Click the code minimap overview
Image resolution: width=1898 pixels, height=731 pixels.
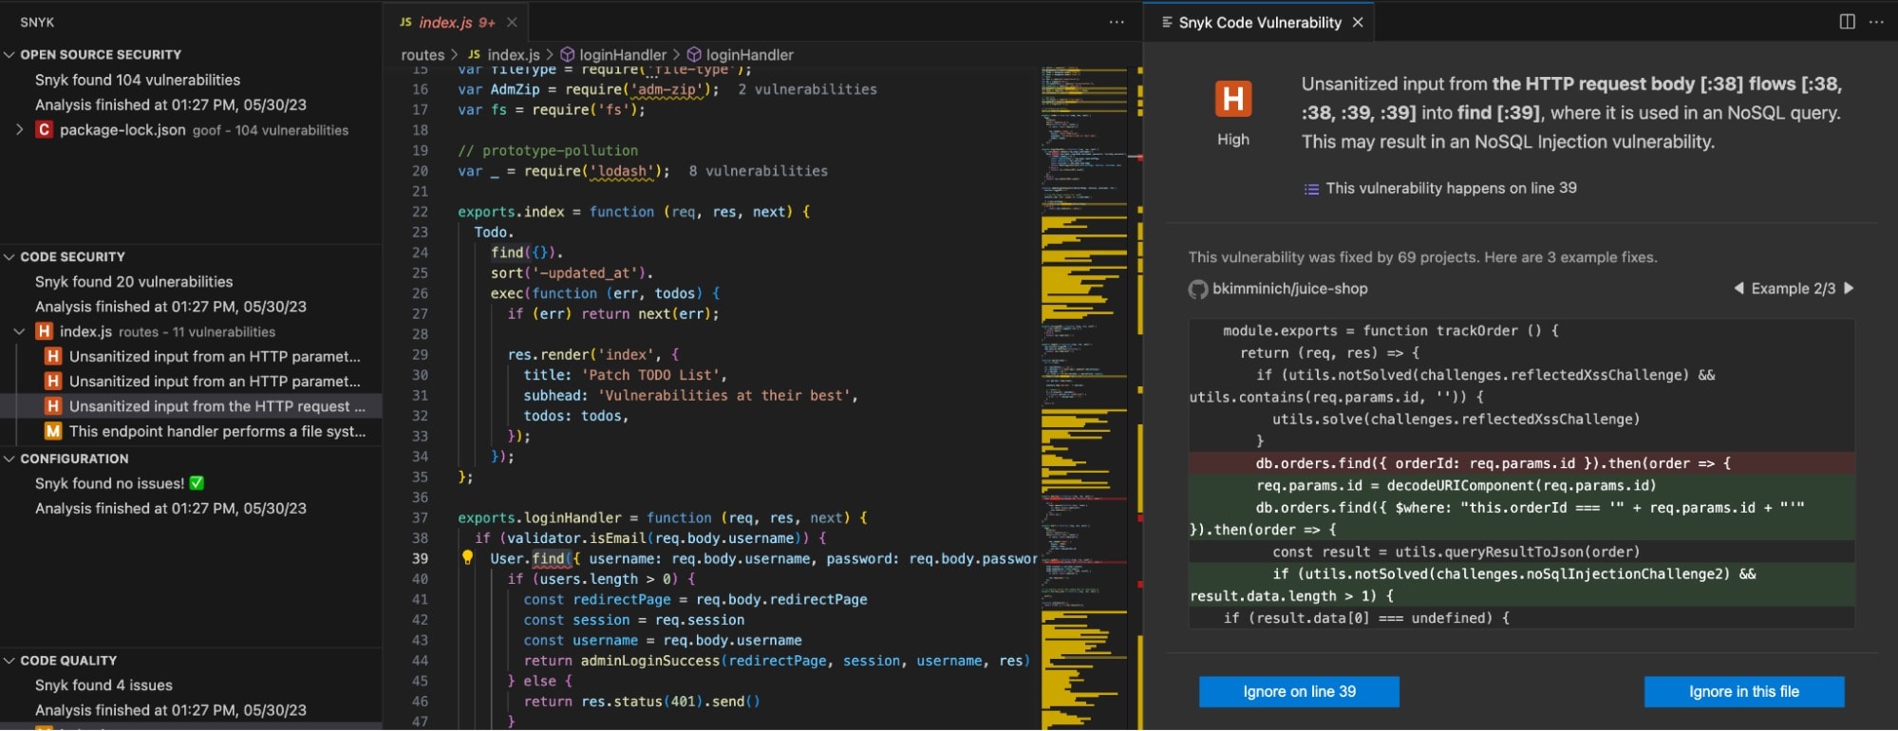tap(1083, 399)
